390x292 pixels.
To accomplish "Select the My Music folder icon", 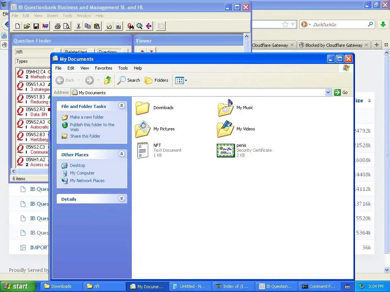I will (x=225, y=108).
